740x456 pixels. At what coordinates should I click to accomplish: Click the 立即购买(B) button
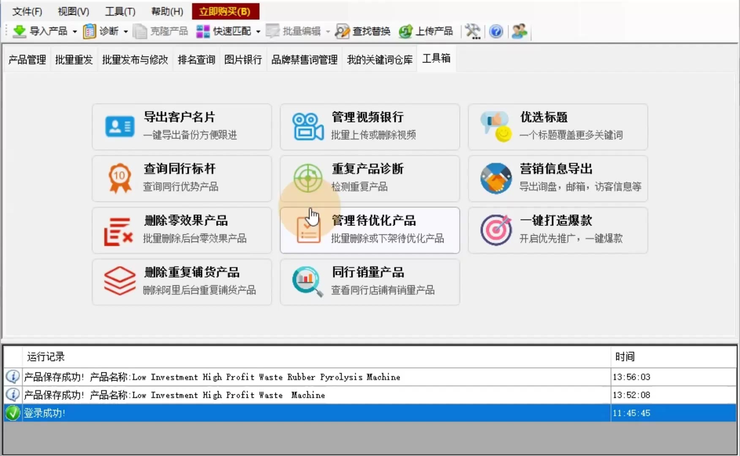(225, 11)
